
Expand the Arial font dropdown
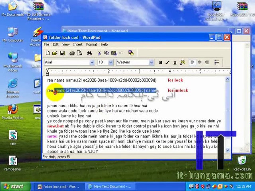pos(92,62)
